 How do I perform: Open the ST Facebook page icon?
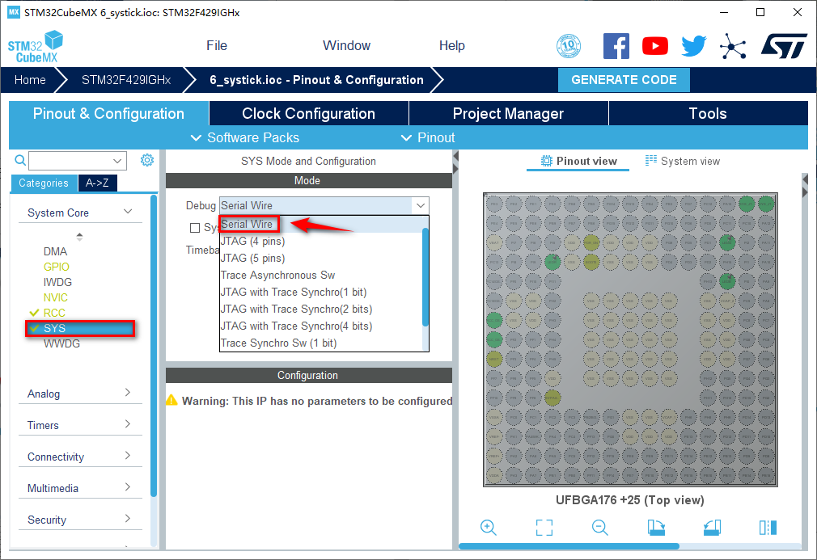(x=616, y=46)
